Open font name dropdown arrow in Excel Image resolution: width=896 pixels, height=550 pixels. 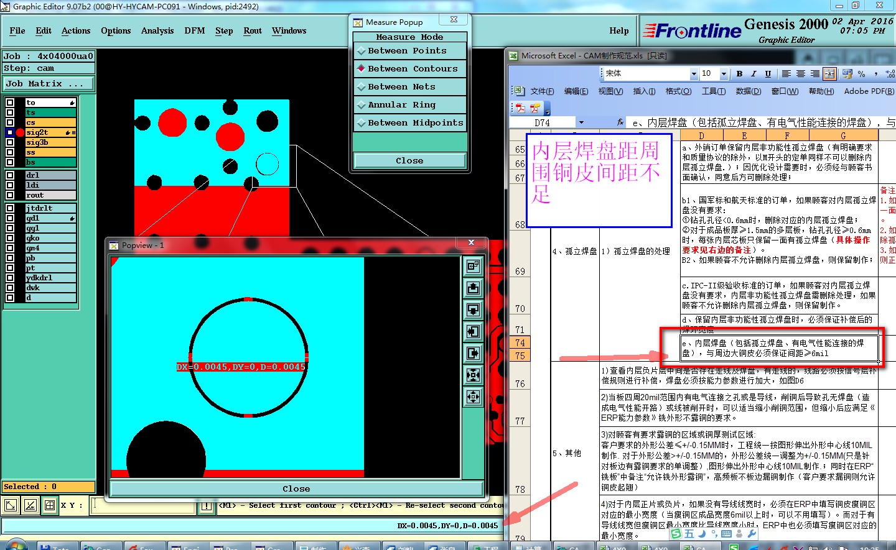click(694, 74)
